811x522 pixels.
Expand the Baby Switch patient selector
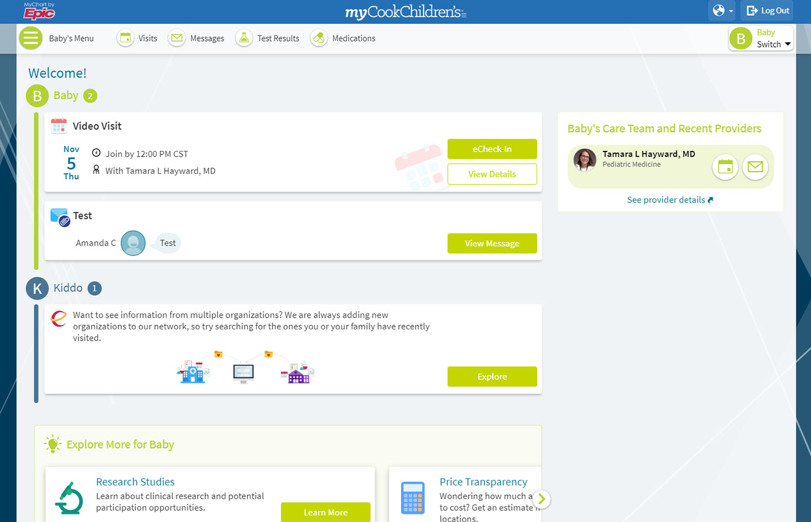click(x=760, y=39)
